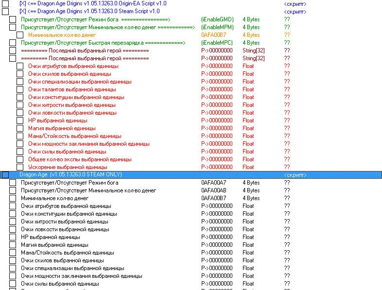
Task: Select red Очки мощности заклинания выбранной единицы
Action: [x=89, y=144]
